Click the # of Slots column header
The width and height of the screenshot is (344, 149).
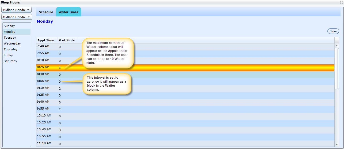click(x=67, y=40)
